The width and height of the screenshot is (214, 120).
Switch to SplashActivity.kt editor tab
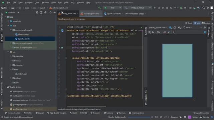point(114,14)
